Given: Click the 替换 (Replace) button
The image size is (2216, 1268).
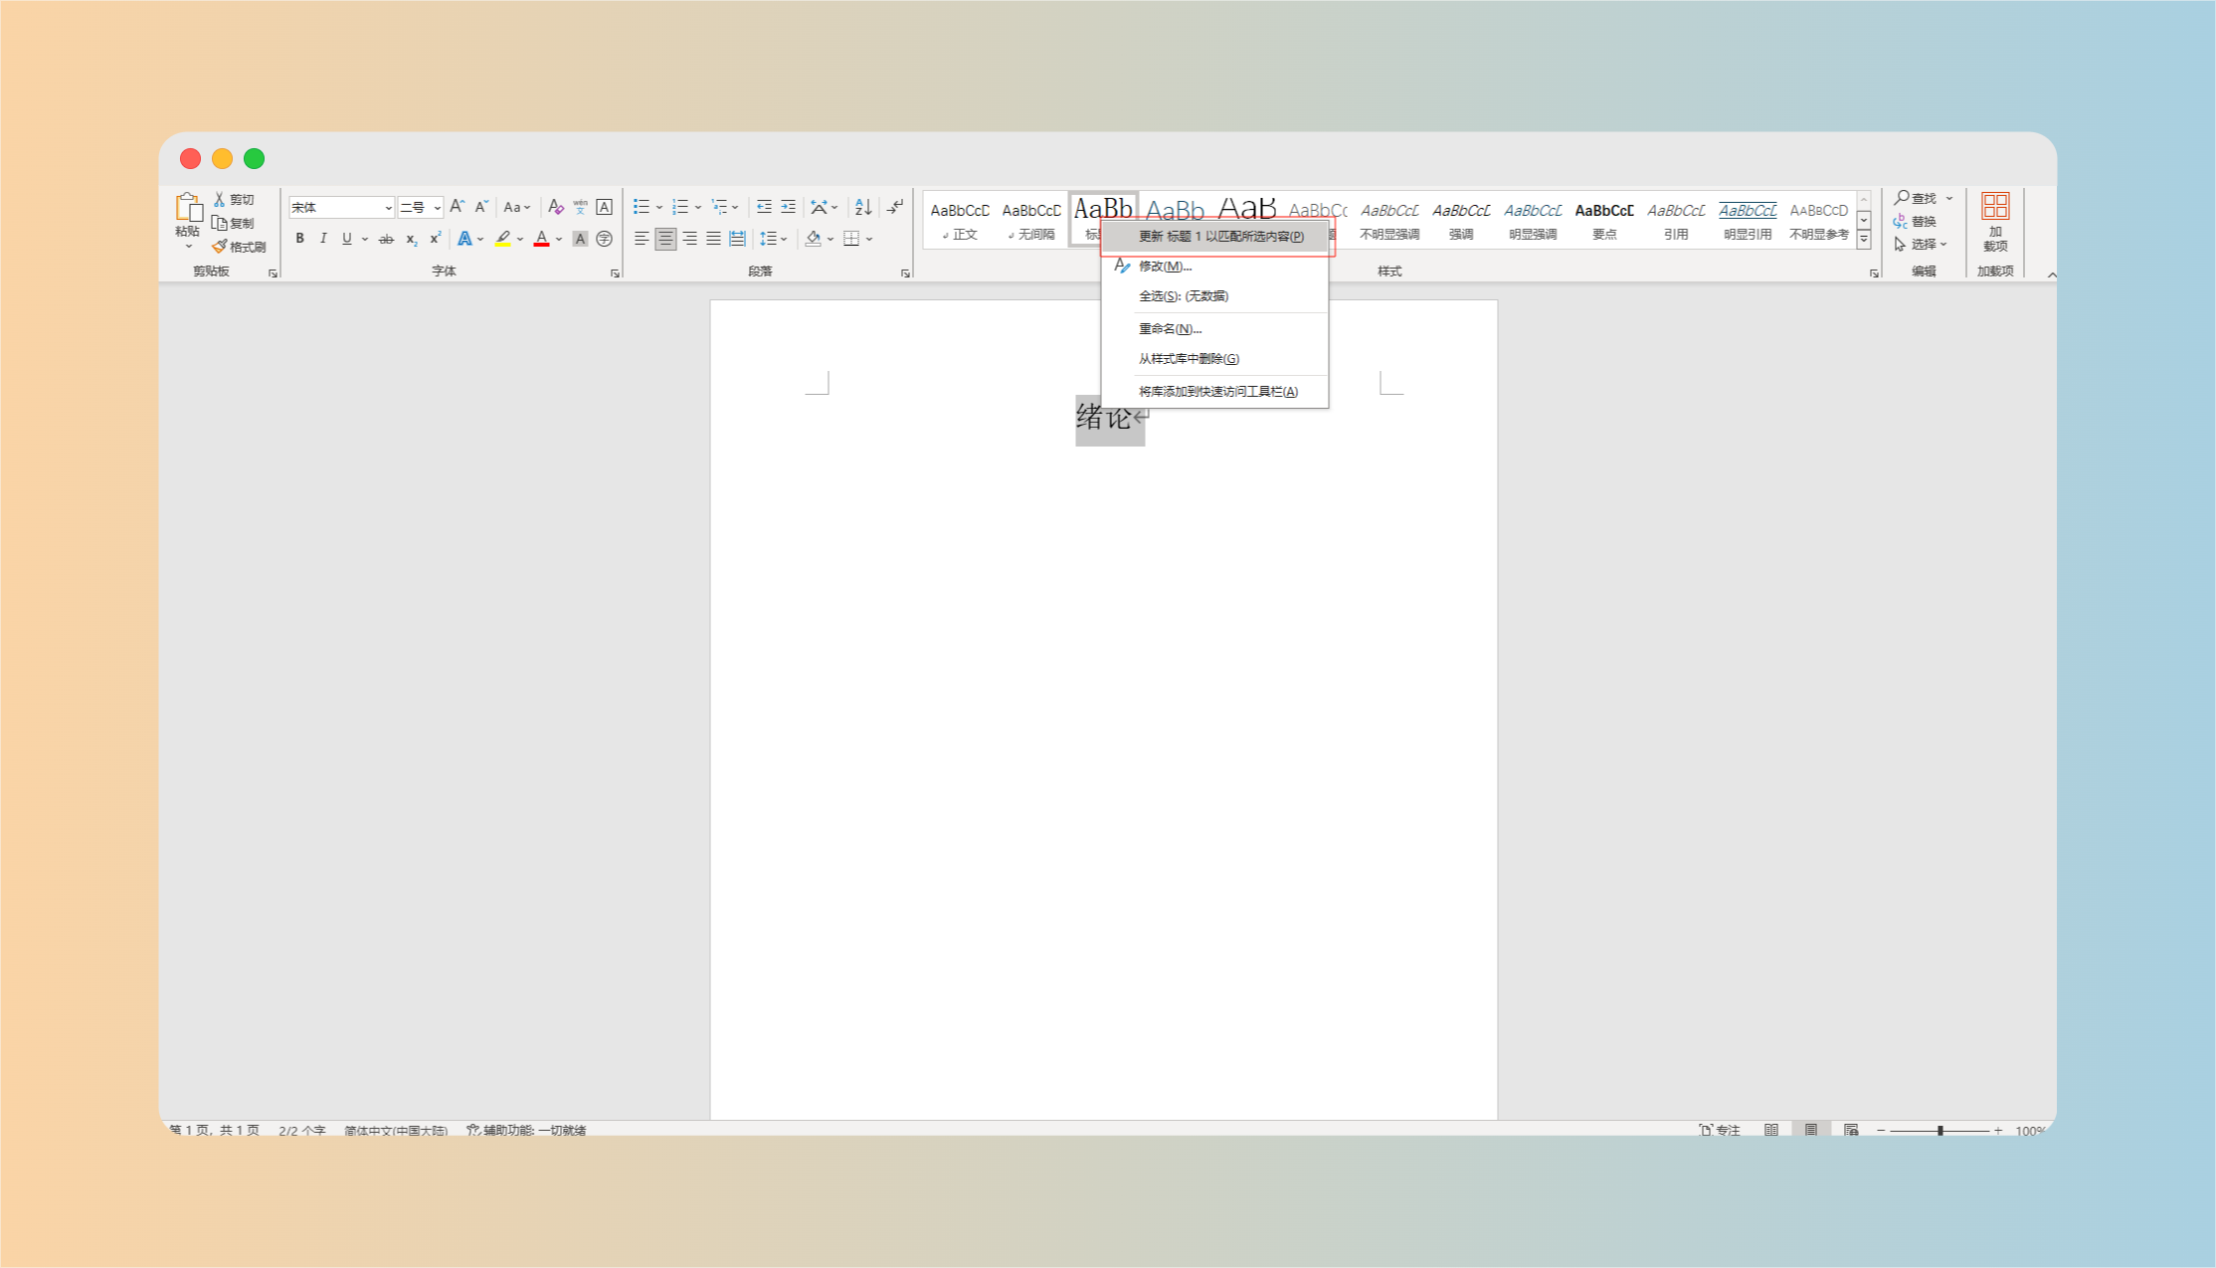Looking at the screenshot, I should 1915,221.
